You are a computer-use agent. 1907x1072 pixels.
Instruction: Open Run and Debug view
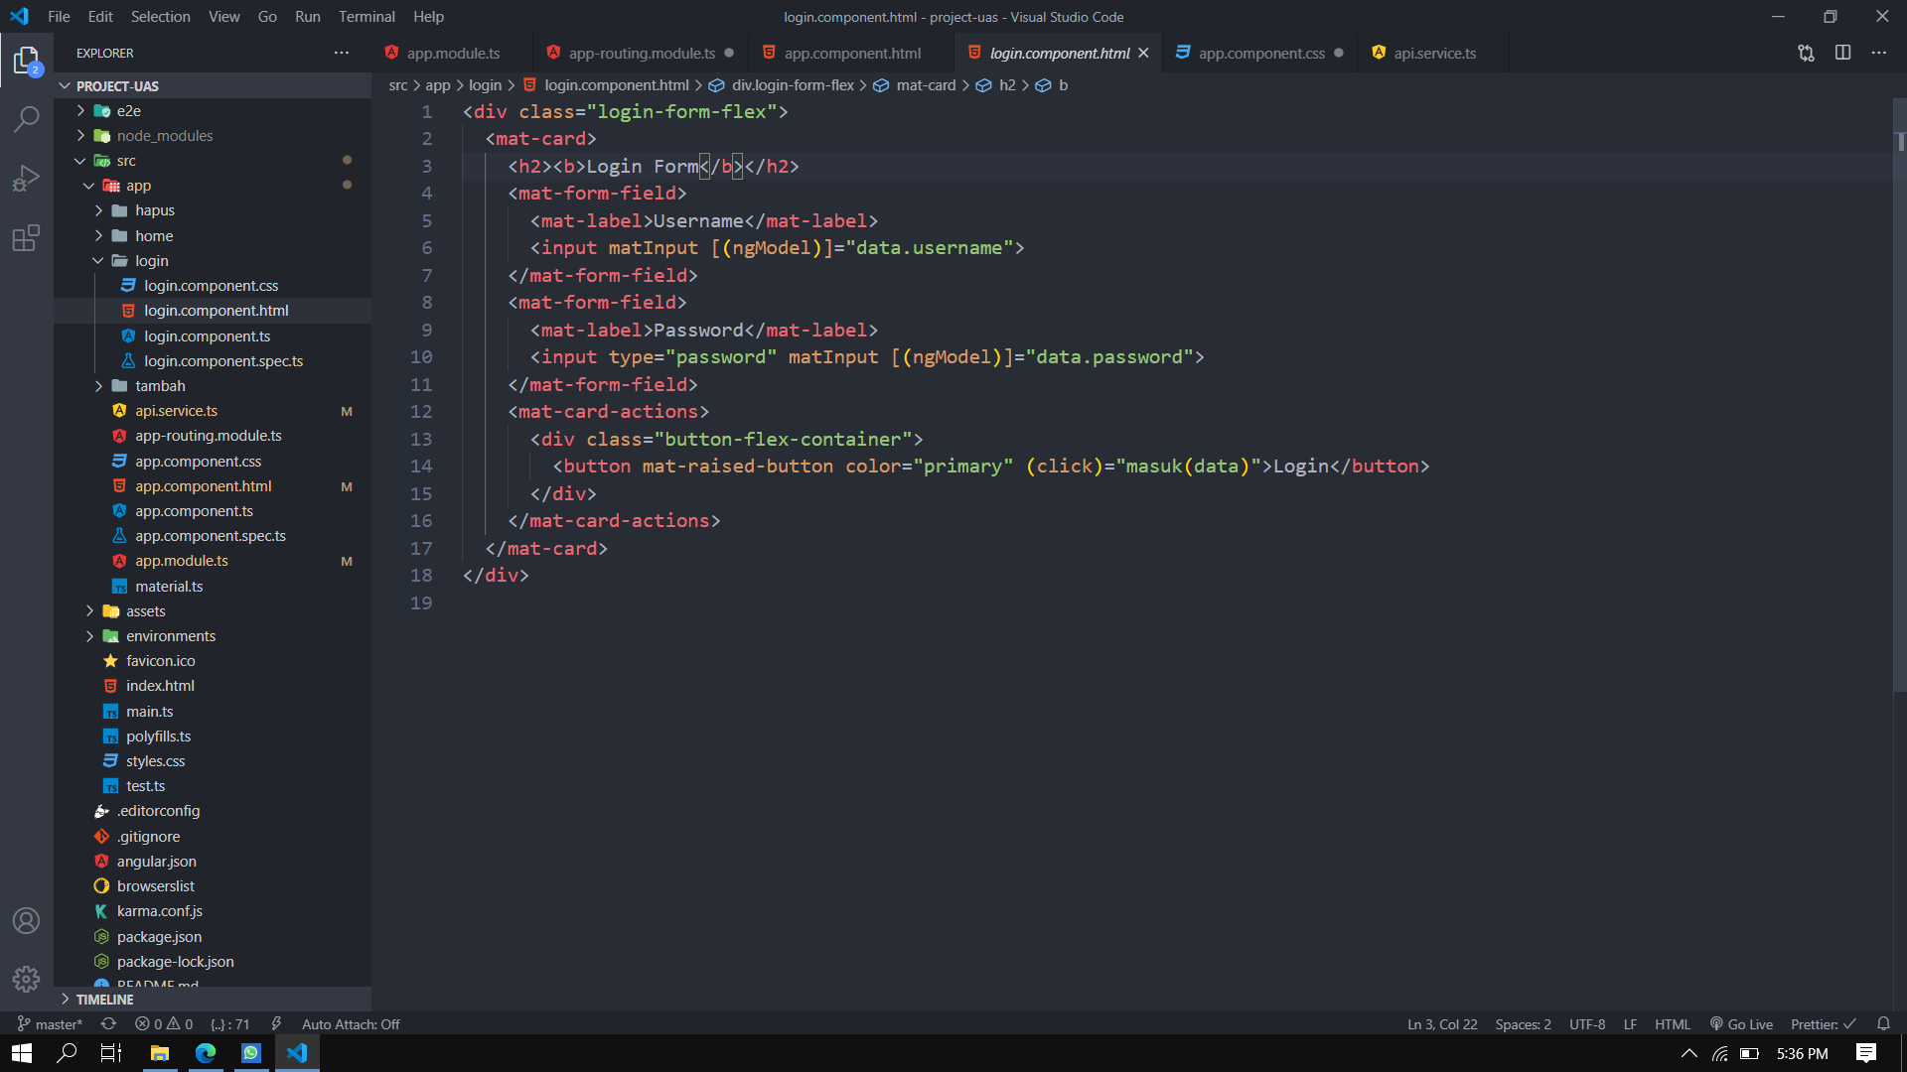point(27,179)
